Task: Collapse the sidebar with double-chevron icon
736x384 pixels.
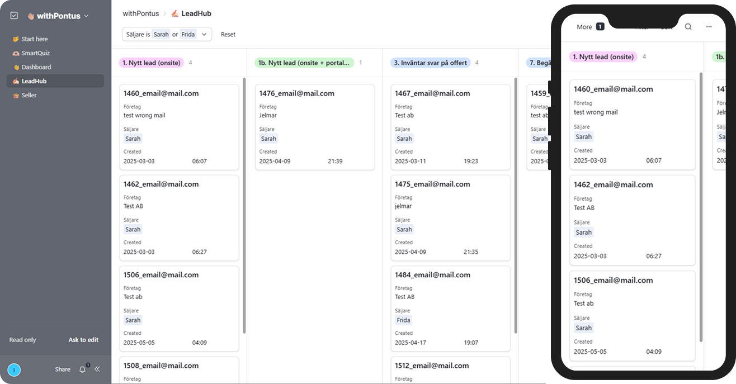Action: coord(97,369)
